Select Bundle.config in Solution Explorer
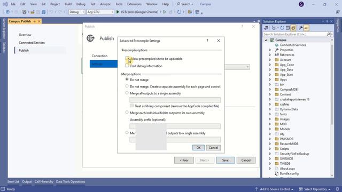This screenshot has height=192, width=342. click(x=289, y=173)
